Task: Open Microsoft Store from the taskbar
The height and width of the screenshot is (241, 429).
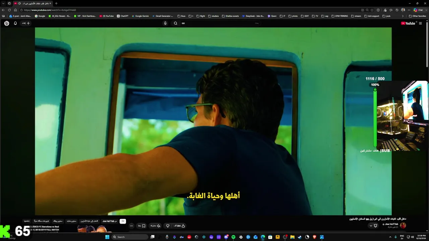Action: coord(270,237)
